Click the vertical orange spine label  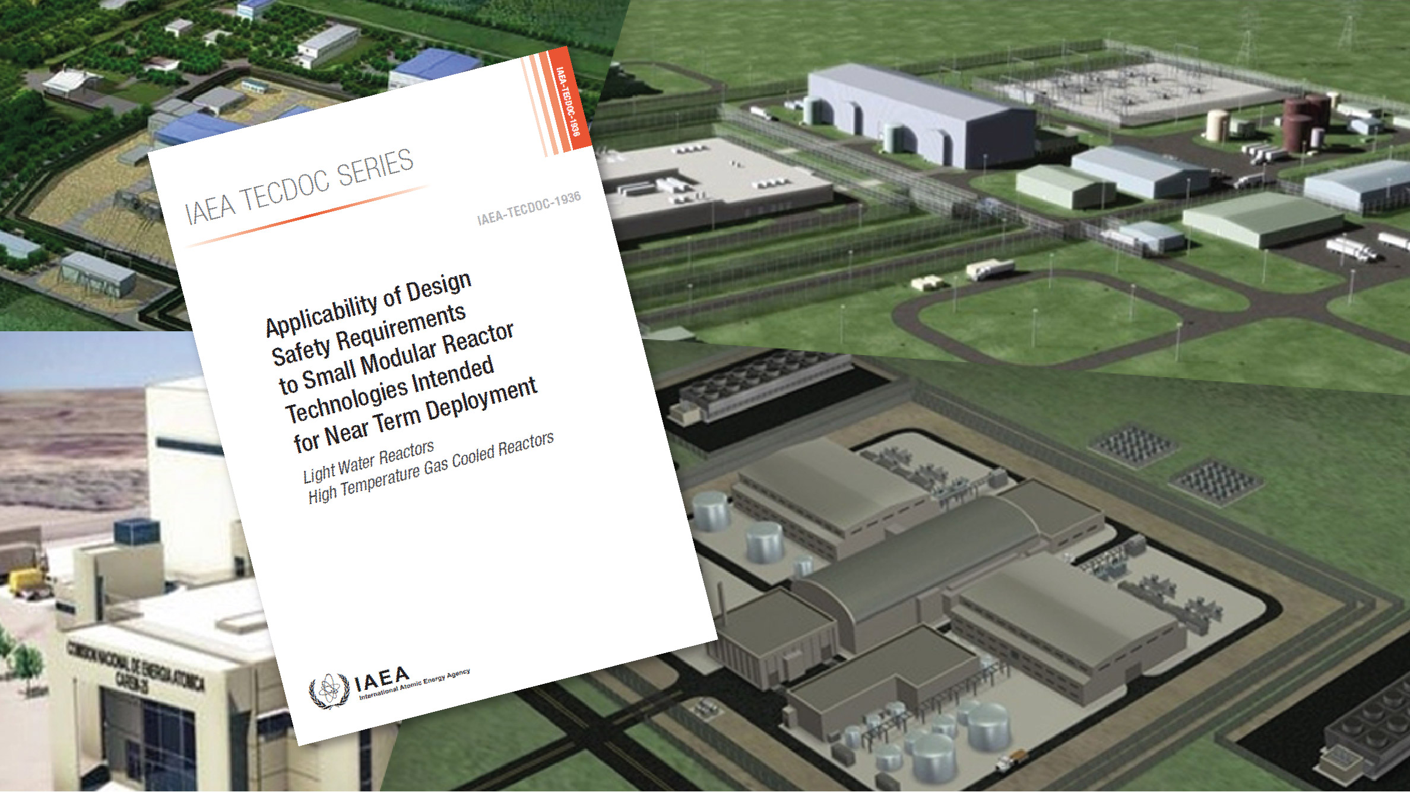tap(567, 102)
